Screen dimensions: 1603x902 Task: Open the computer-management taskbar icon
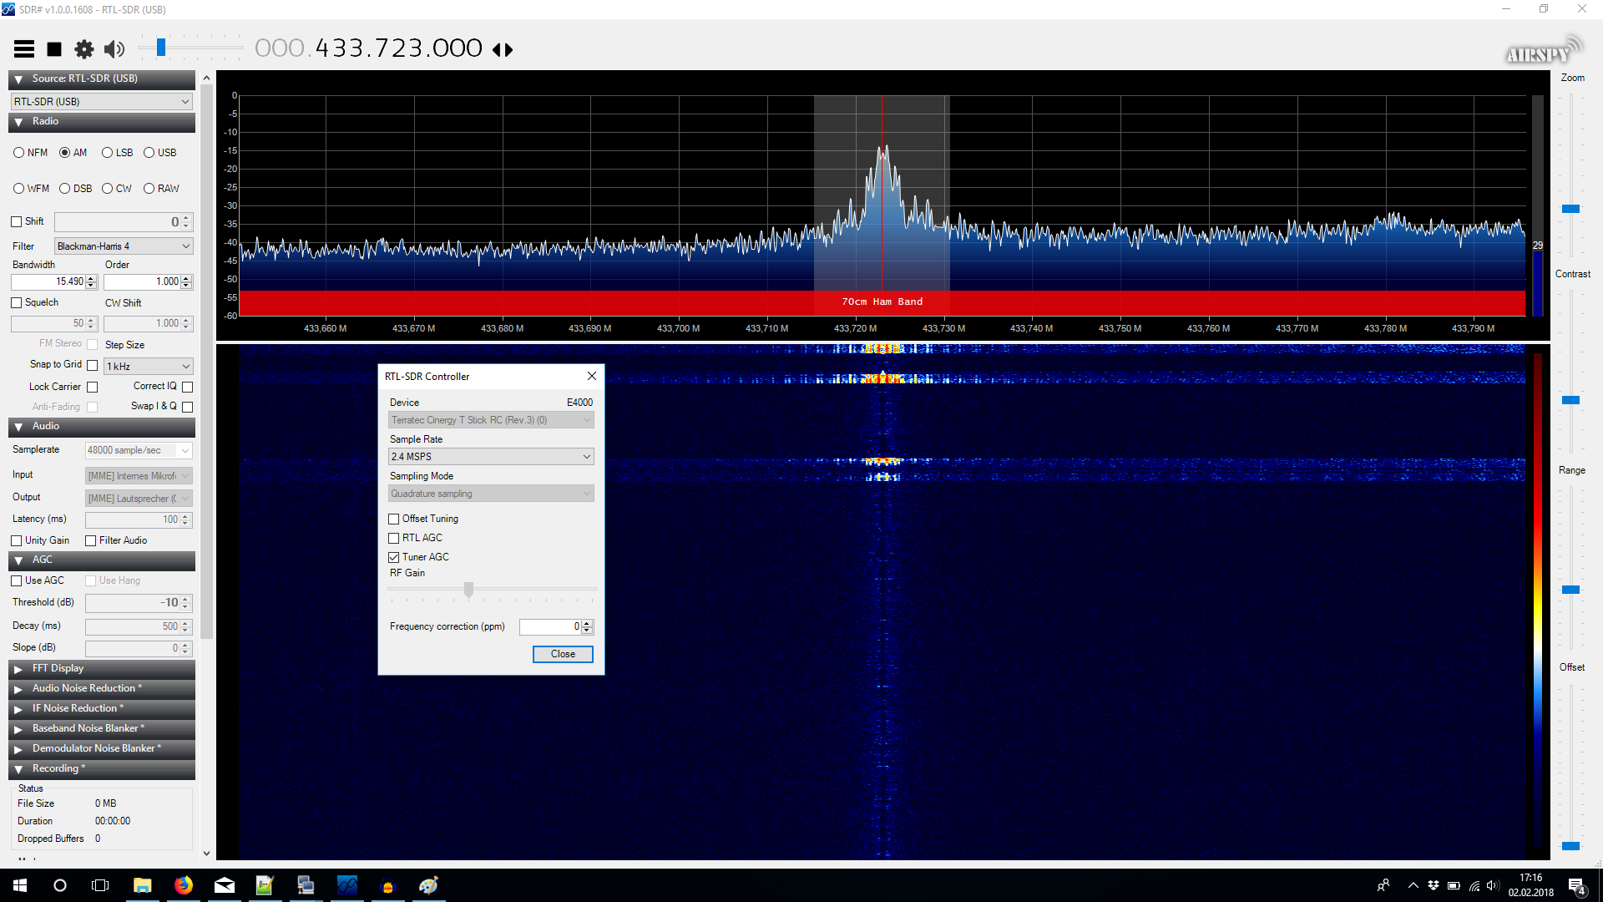(306, 885)
